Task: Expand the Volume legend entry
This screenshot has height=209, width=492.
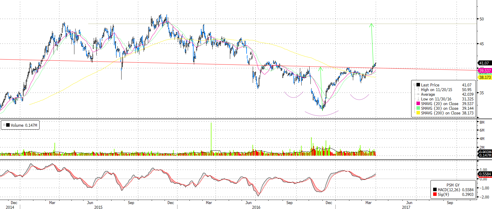Action: coord(4,125)
